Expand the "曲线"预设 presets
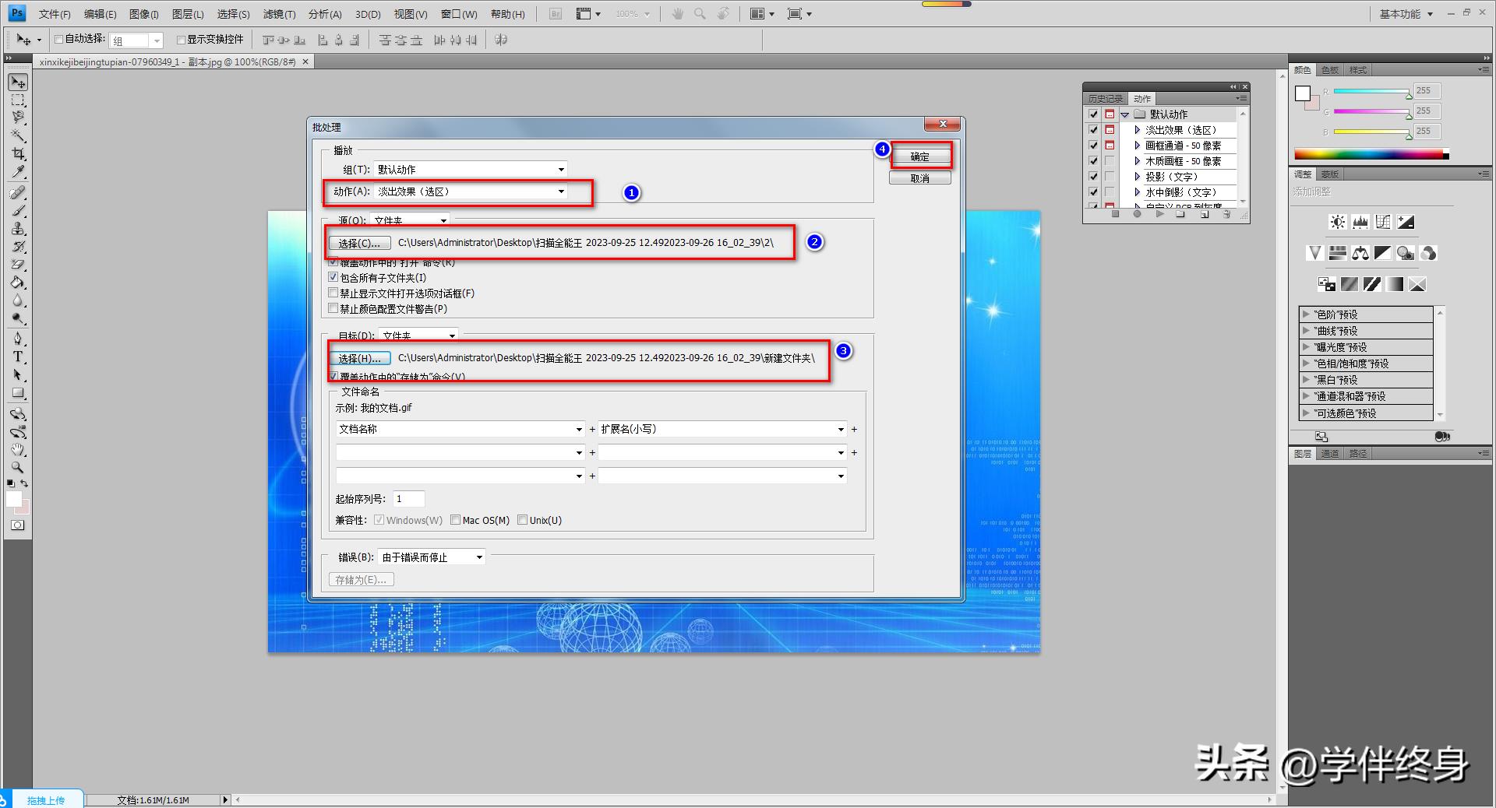 (x=1306, y=330)
